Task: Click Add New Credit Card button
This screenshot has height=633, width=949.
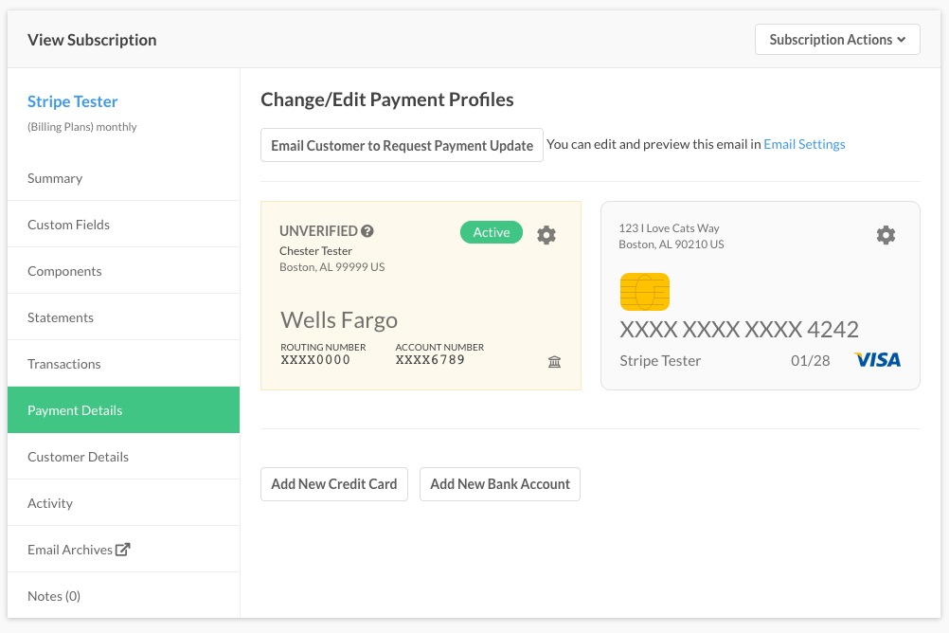Action: tap(334, 483)
